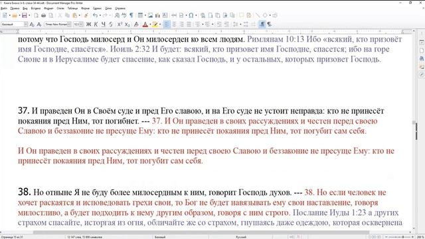Clone formatting paintbrush icon
Viewport: 425px width, 239px height.
[x=86, y=15]
